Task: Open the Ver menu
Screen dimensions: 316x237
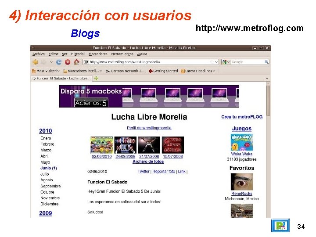Action: tap(65, 54)
